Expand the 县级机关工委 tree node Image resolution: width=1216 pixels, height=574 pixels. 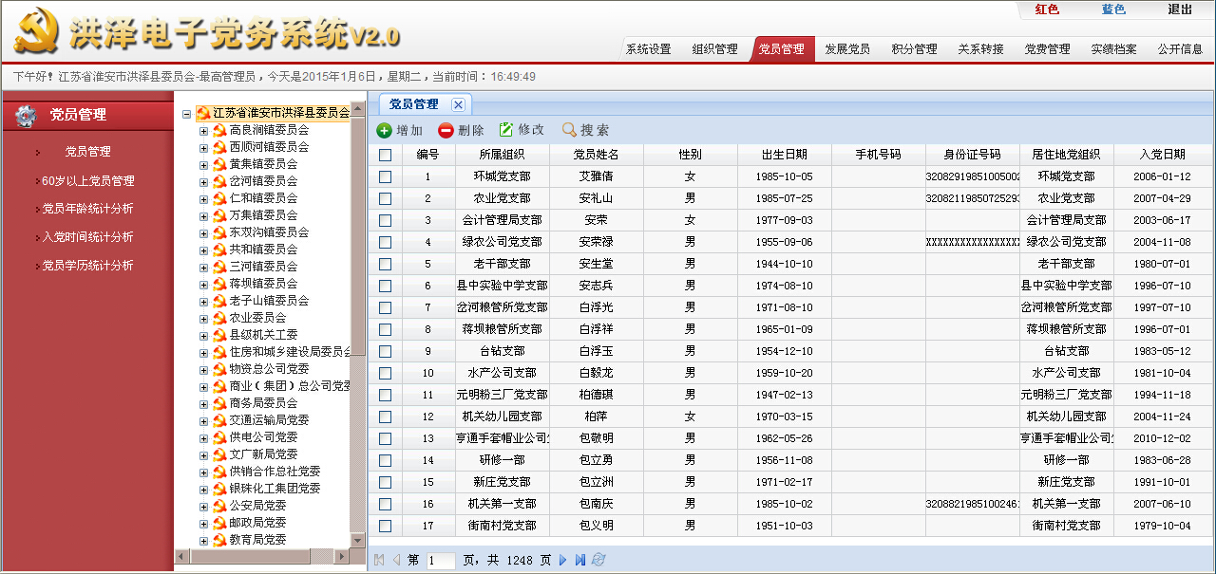[x=203, y=335]
